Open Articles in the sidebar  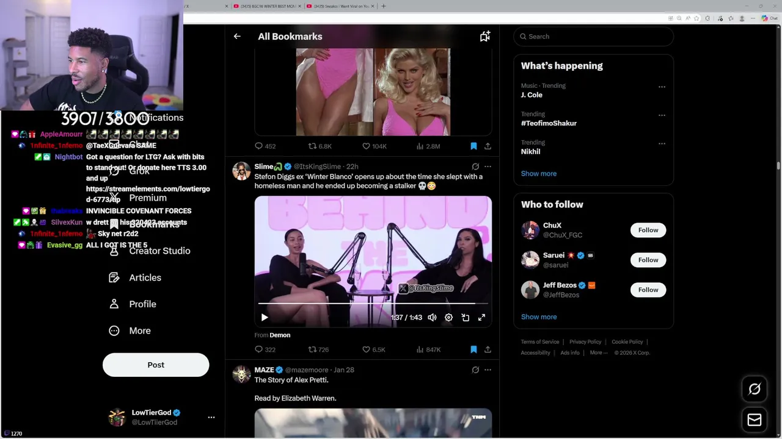tap(135, 277)
